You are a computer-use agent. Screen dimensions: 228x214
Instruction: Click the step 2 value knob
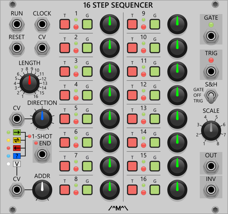click(x=110, y=48)
